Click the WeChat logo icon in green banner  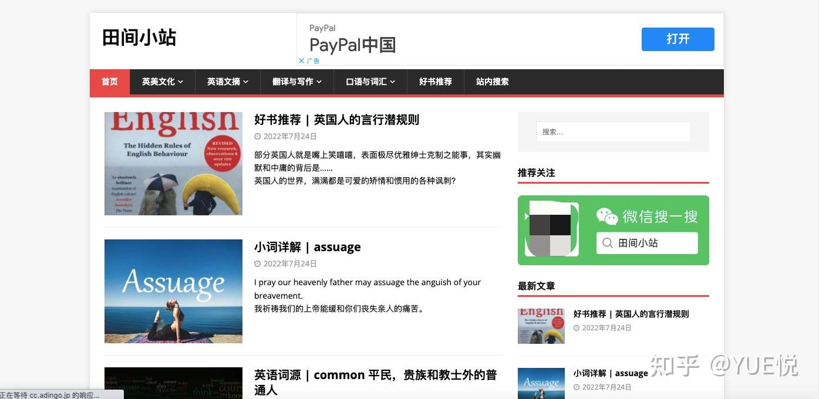click(x=607, y=217)
